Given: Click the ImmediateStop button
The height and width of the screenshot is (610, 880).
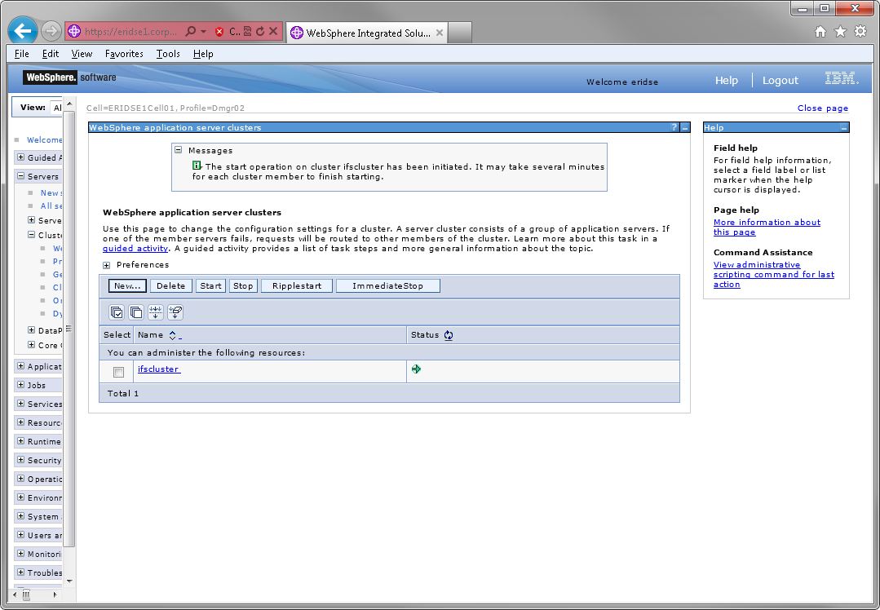Looking at the screenshot, I should tap(388, 285).
